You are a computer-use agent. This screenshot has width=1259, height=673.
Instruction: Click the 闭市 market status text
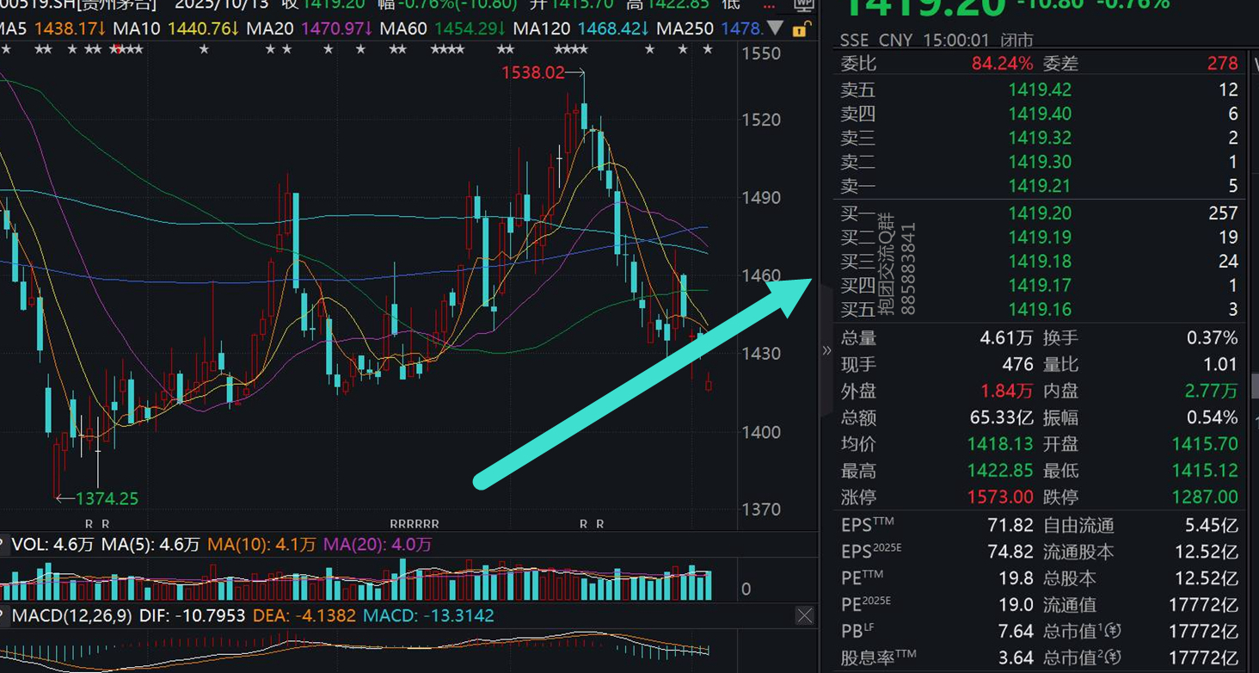click(x=1017, y=40)
